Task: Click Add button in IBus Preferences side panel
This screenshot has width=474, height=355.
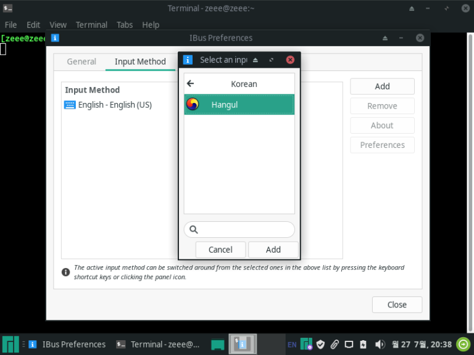Action: pyautogui.click(x=382, y=86)
